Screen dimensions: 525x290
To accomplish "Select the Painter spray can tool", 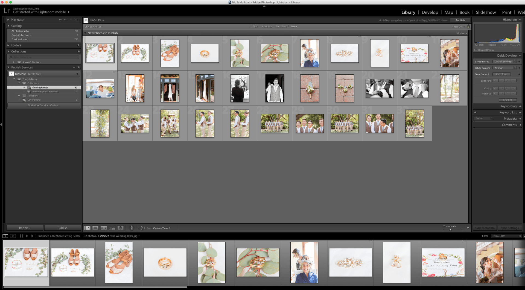I will tap(132, 228).
